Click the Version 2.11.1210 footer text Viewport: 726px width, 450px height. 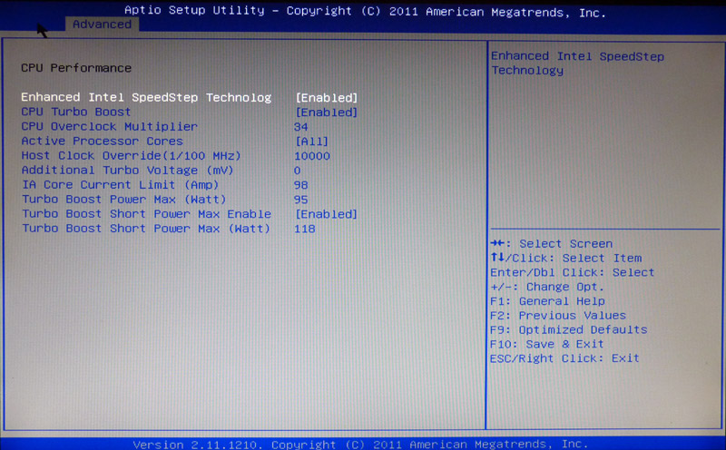pos(360,444)
